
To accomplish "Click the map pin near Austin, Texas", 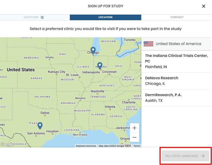I will click(40, 126).
